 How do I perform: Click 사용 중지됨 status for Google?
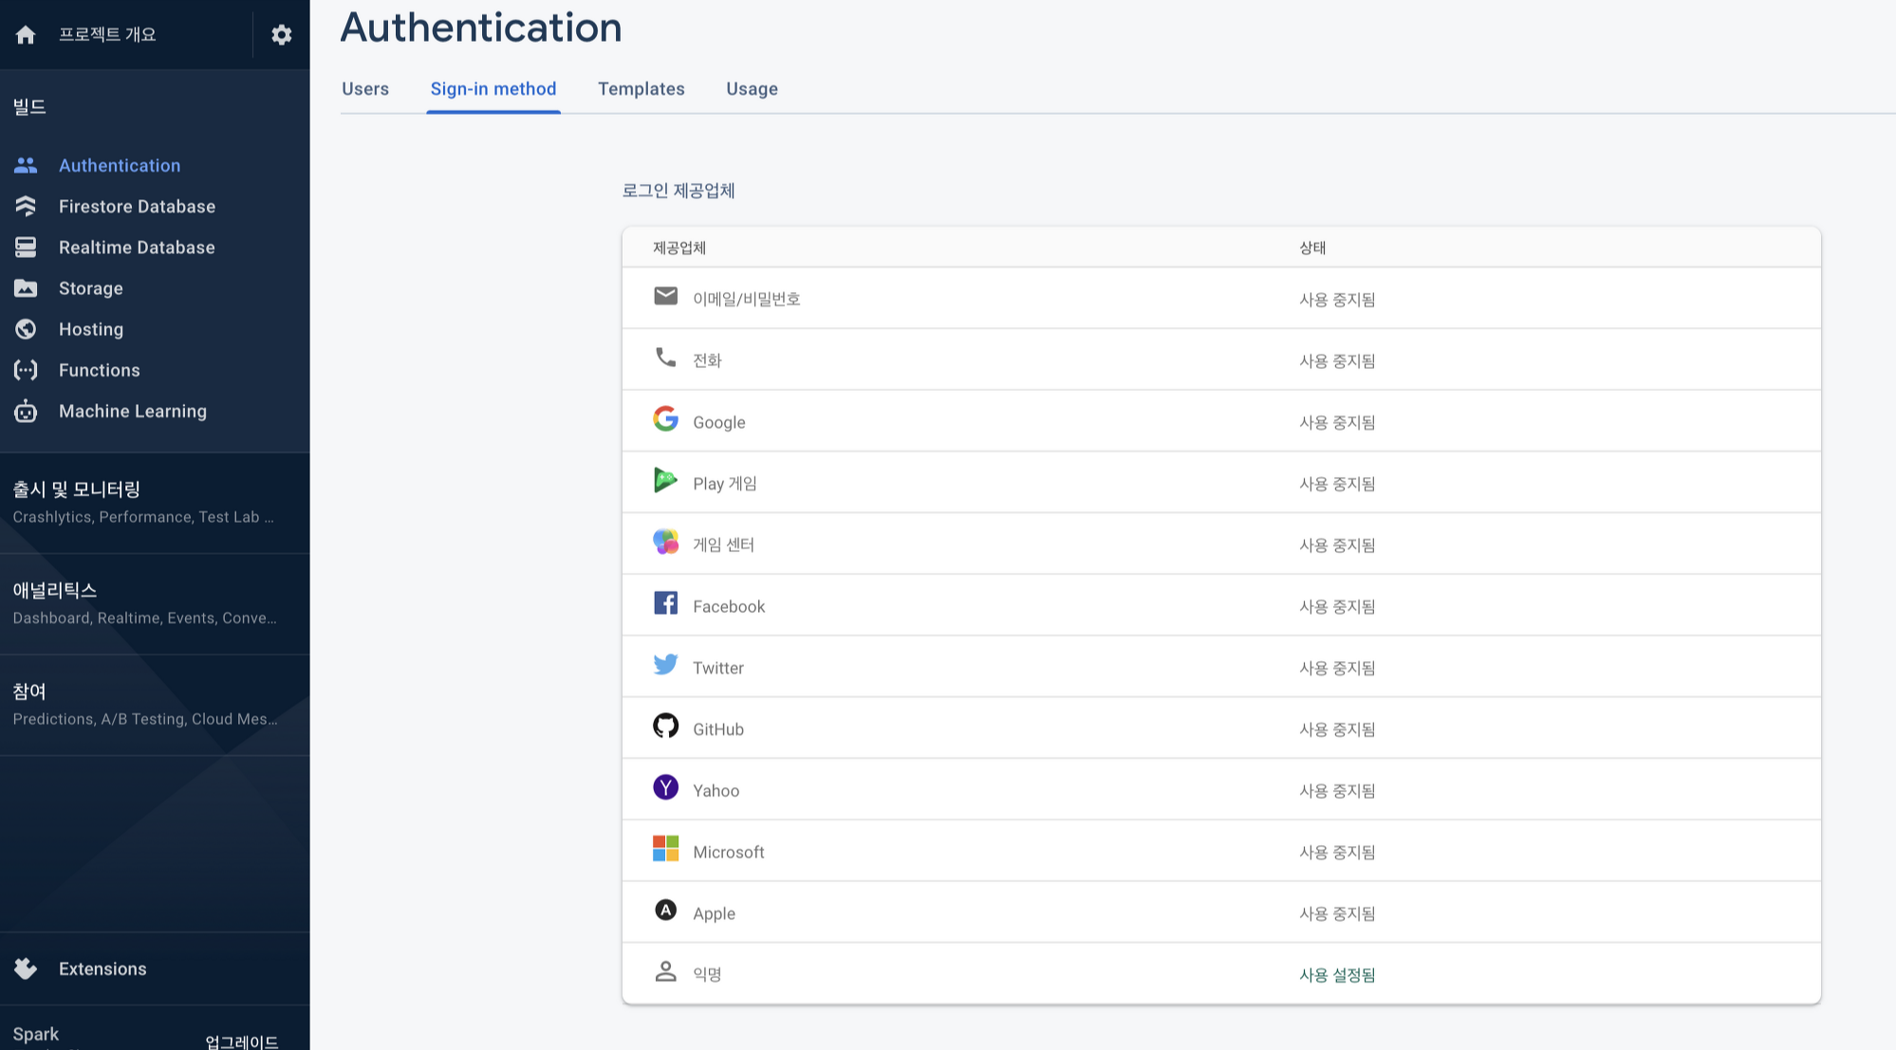tap(1337, 422)
